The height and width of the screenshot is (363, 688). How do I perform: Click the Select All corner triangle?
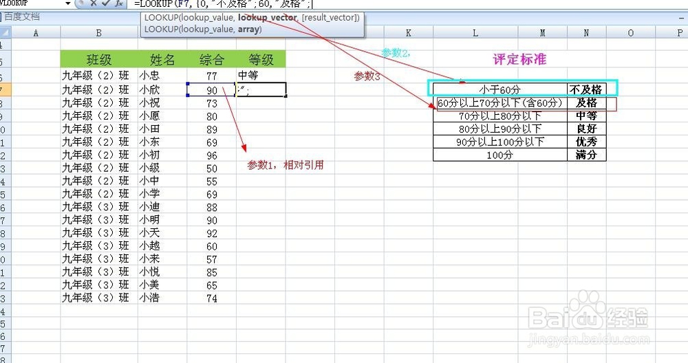pos(6,32)
